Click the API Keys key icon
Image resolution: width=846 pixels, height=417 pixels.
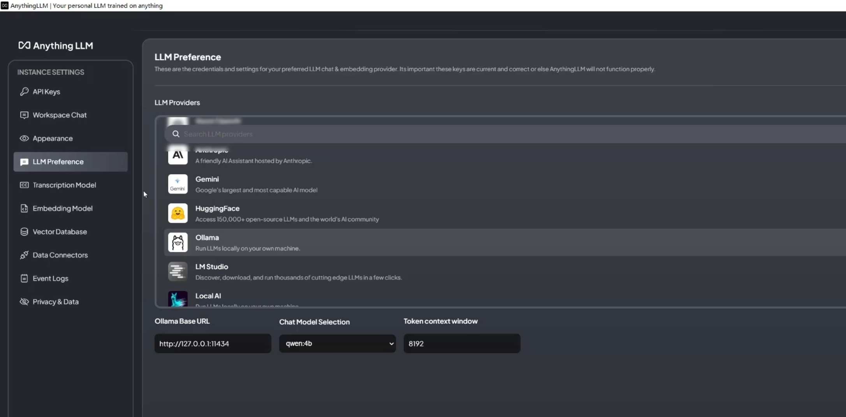24,91
